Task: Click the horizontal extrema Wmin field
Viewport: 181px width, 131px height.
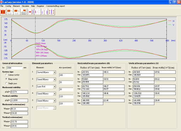Action: (19, 109)
